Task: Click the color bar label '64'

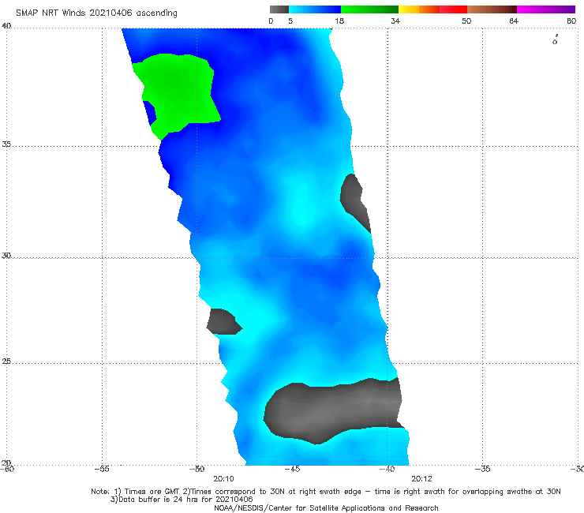Action: click(x=514, y=21)
